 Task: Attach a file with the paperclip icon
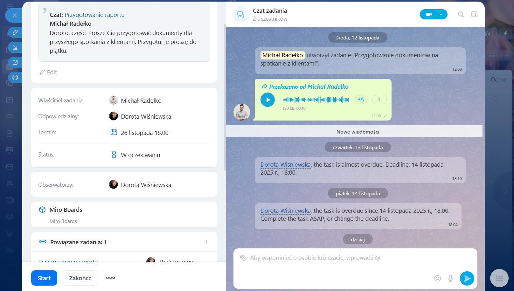coord(243,258)
